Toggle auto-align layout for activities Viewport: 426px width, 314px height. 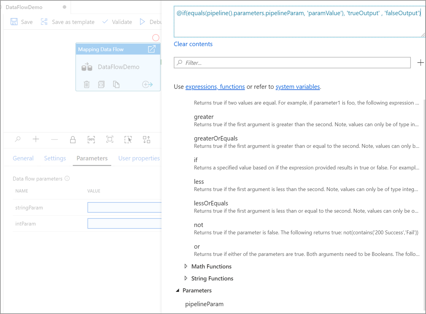coord(146,139)
